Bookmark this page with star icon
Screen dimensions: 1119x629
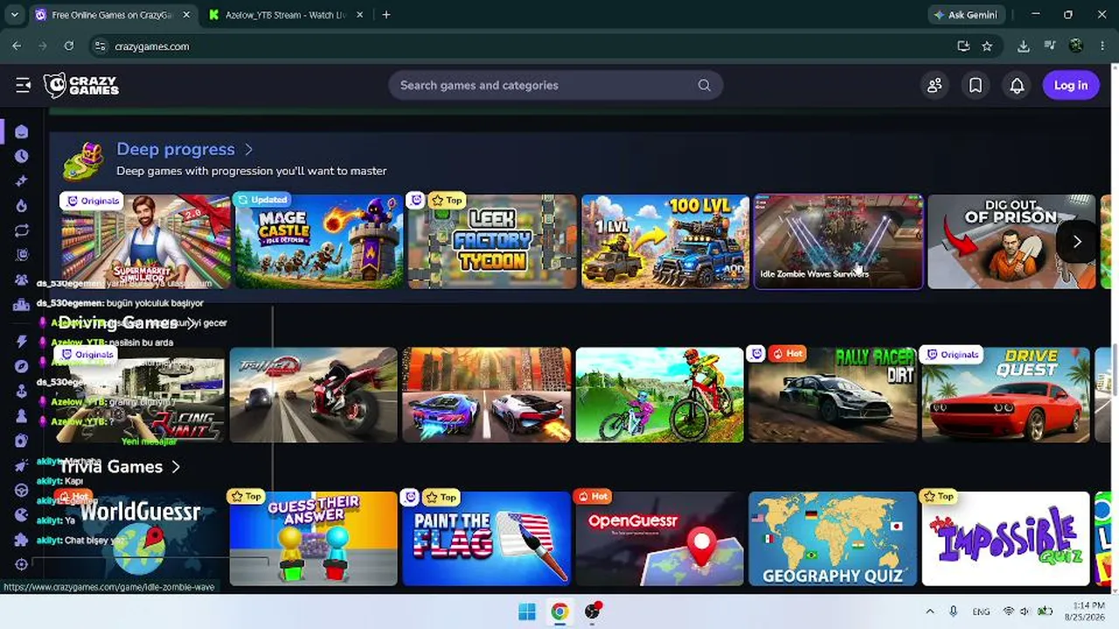(x=987, y=46)
